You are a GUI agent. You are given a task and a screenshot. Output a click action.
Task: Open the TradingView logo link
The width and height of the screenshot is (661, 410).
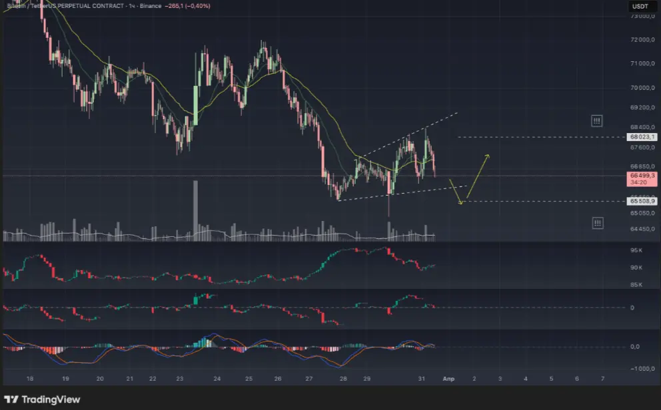click(x=42, y=399)
